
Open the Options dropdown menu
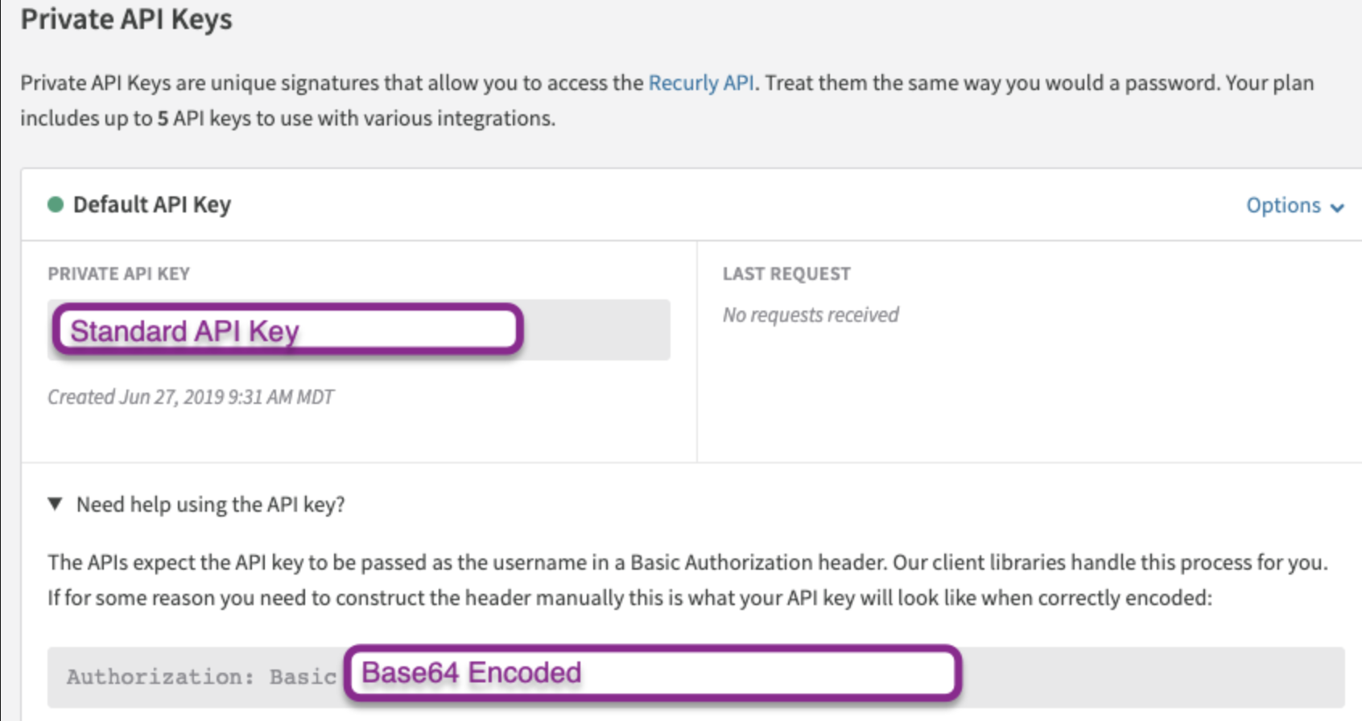point(1294,206)
